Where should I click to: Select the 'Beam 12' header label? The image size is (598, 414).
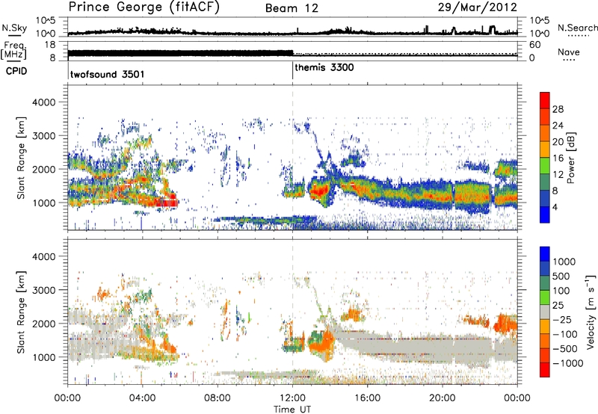[x=292, y=8]
